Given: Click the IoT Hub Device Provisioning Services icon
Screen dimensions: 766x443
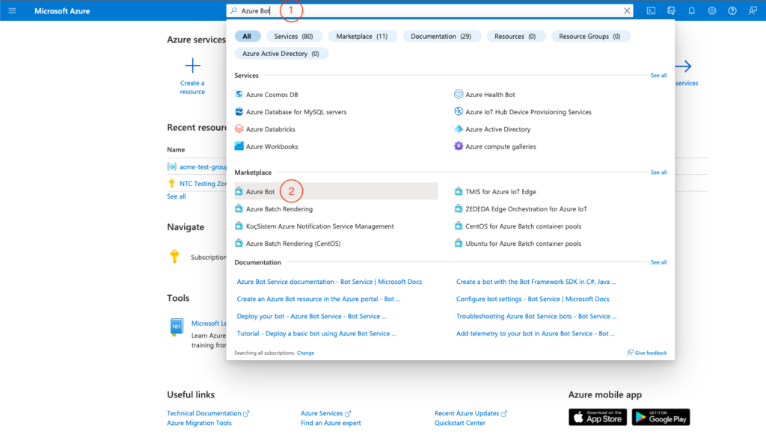Looking at the screenshot, I should click(x=459, y=112).
